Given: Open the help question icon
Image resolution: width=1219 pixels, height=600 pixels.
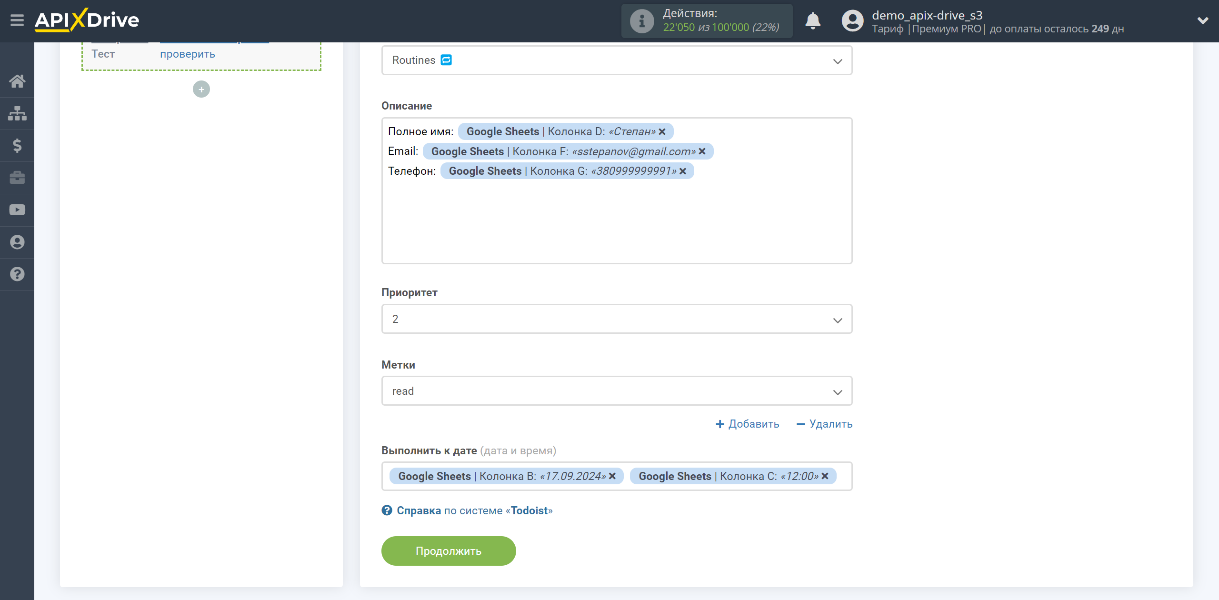Looking at the screenshot, I should click(17, 274).
